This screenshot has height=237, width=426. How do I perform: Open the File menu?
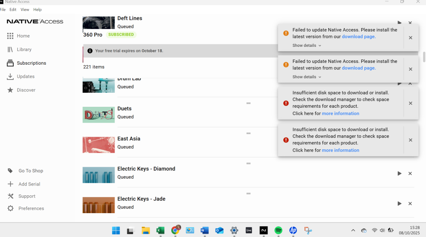[3, 9]
